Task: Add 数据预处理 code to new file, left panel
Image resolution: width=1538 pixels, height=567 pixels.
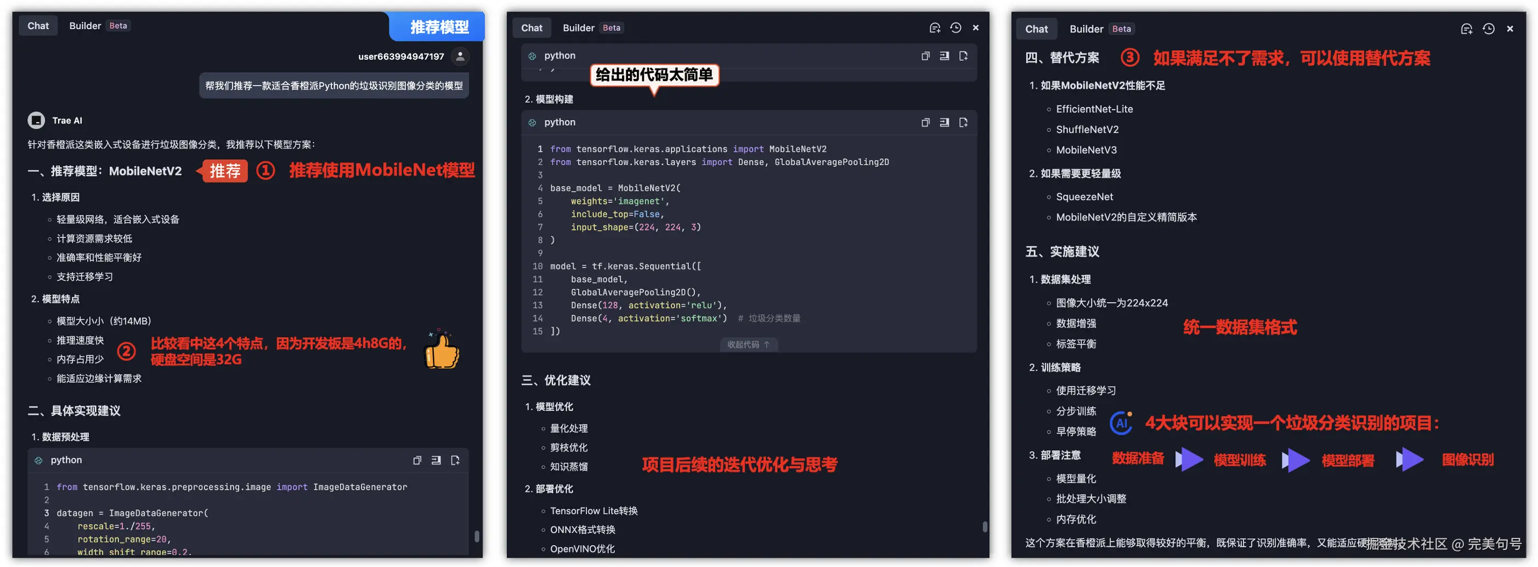Action: coord(456,460)
